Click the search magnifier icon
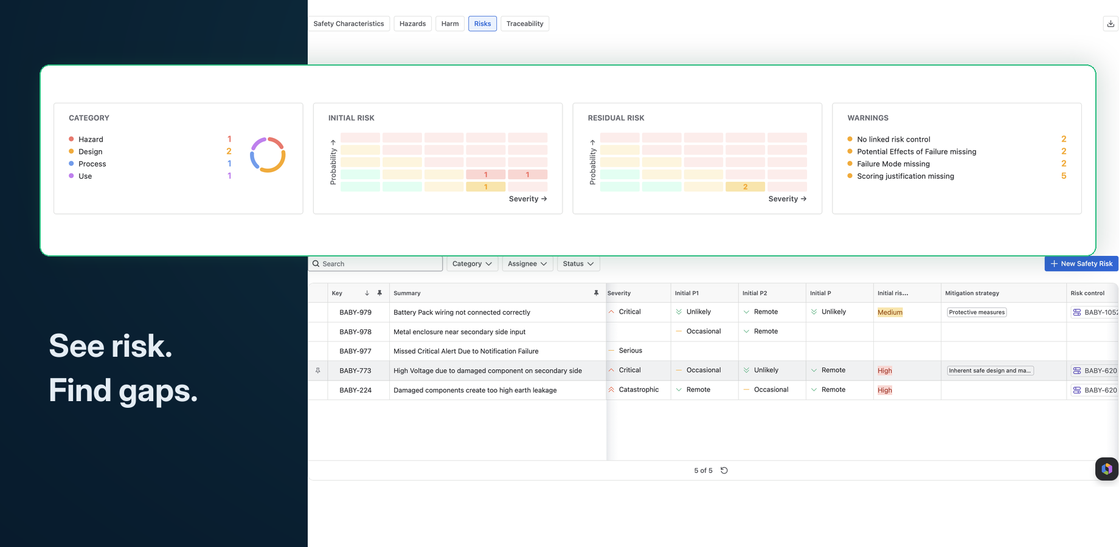1119x547 pixels. coord(316,264)
